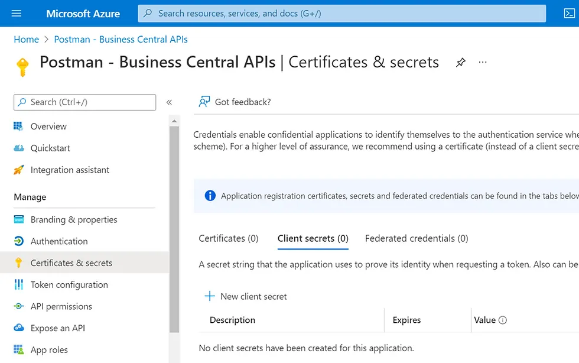This screenshot has height=363, width=579.
Task: Click Postman - Business Central APIs breadcrumb
Action: (x=121, y=40)
